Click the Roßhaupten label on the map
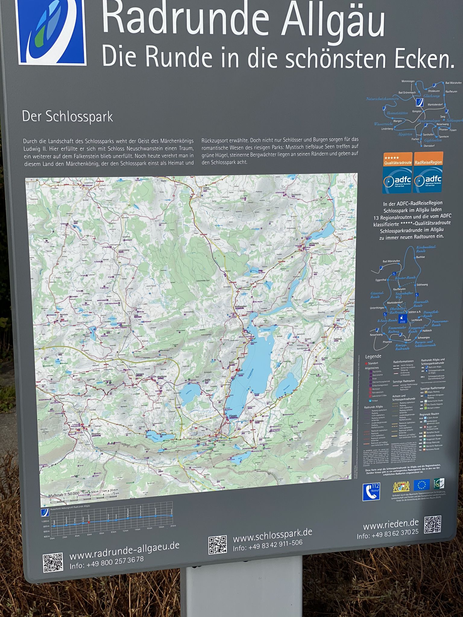The width and height of the screenshot is (463, 617). pyautogui.click(x=241, y=306)
